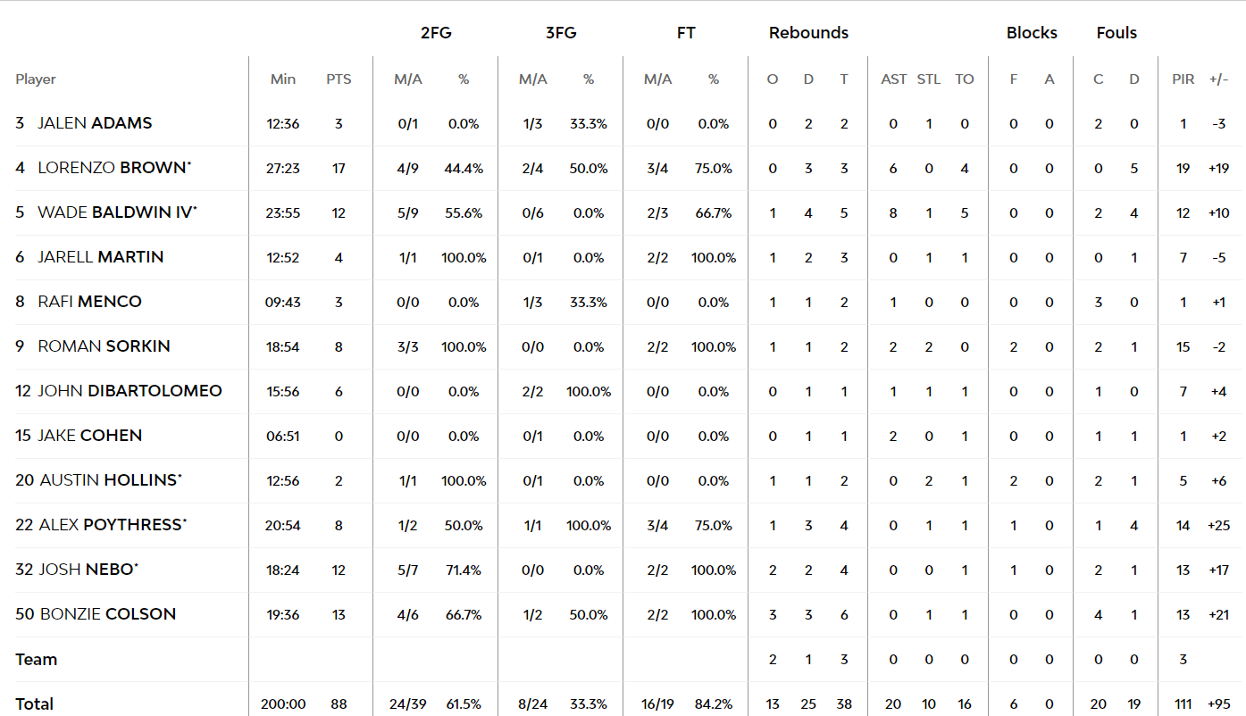Select John DiBartolomeo player link
The height and width of the screenshot is (716, 1246).
(130, 391)
